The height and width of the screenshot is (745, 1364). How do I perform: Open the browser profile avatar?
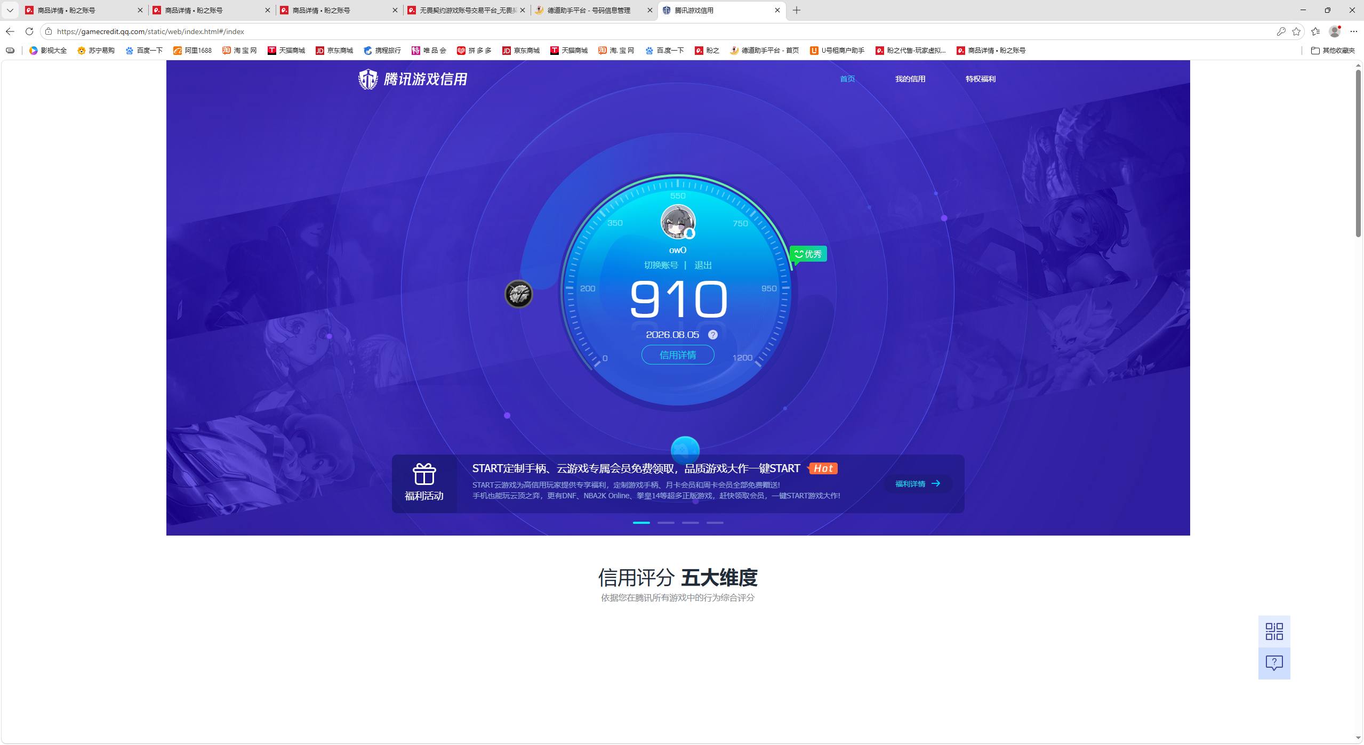(1335, 31)
